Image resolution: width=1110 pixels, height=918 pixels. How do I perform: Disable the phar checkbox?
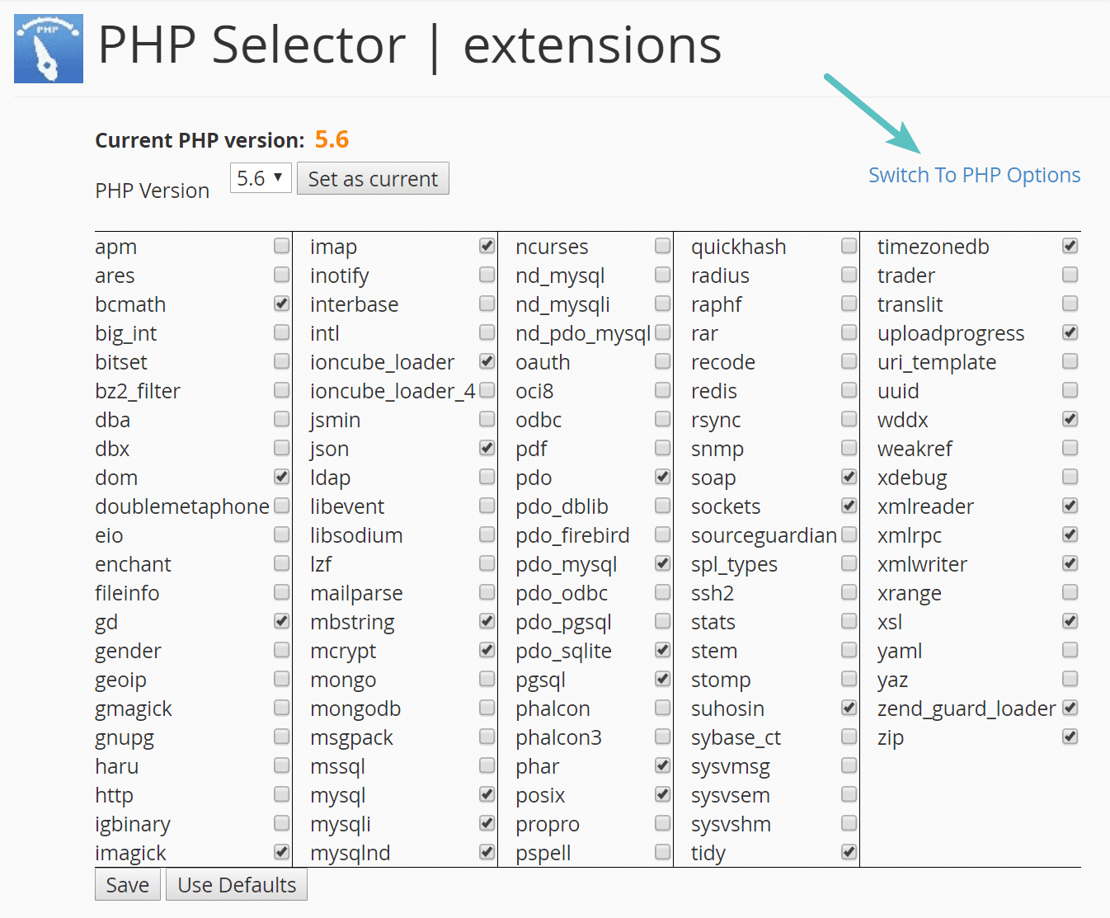(663, 765)
